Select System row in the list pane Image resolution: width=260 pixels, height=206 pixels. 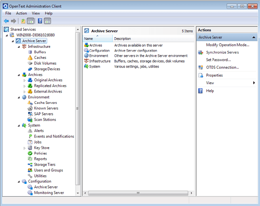[138, 66]
